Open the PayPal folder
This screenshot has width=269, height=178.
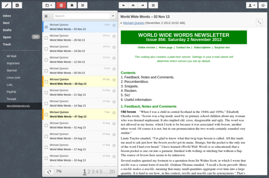pyautogui.click(x=11, y=92)
